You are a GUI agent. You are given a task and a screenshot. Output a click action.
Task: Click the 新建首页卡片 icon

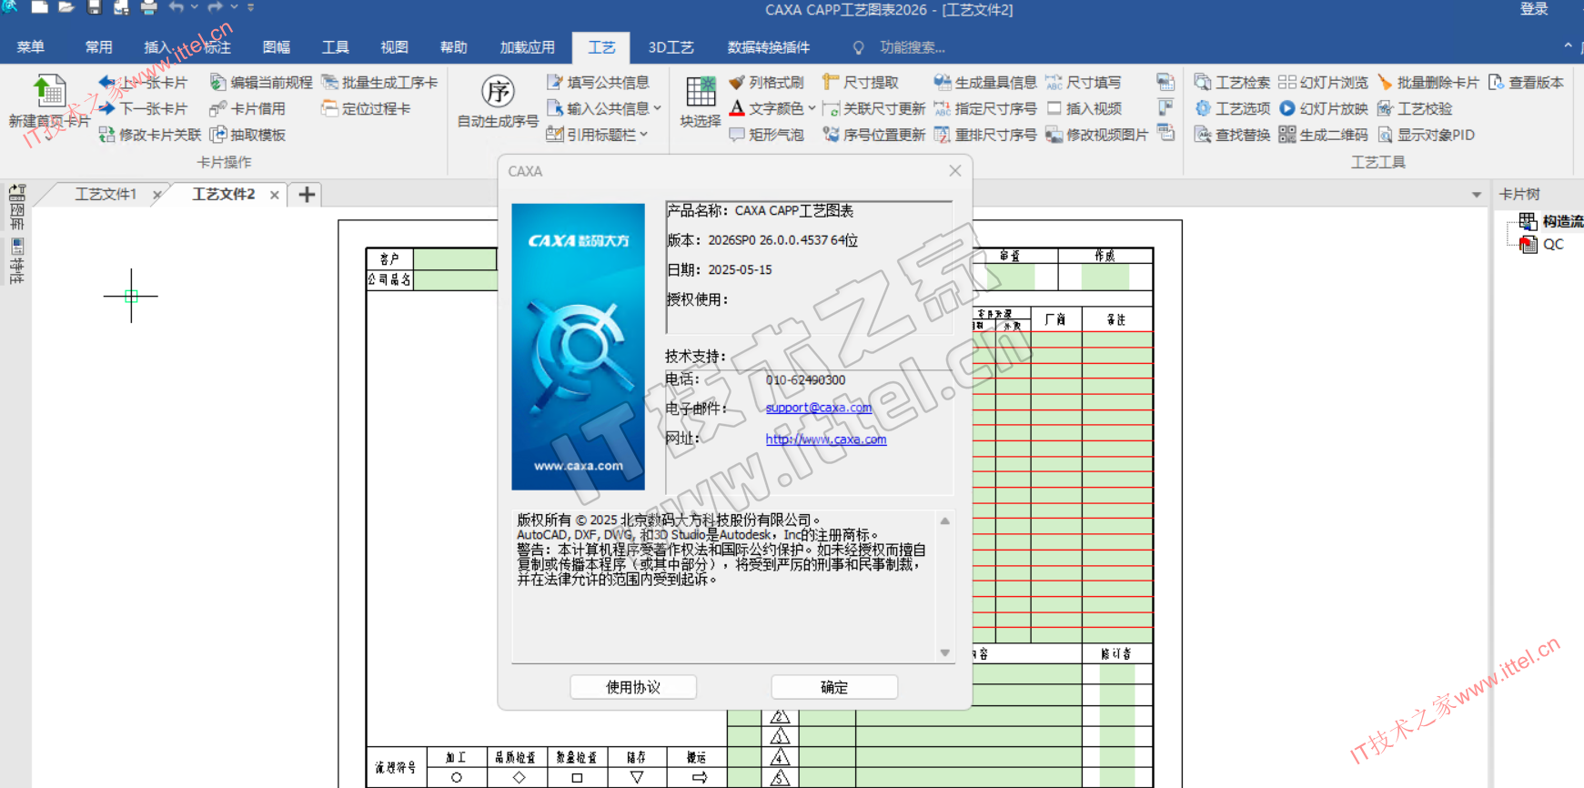49,92
